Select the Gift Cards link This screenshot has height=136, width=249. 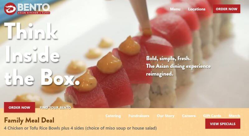pyautogui.click(x=212, y=116)
